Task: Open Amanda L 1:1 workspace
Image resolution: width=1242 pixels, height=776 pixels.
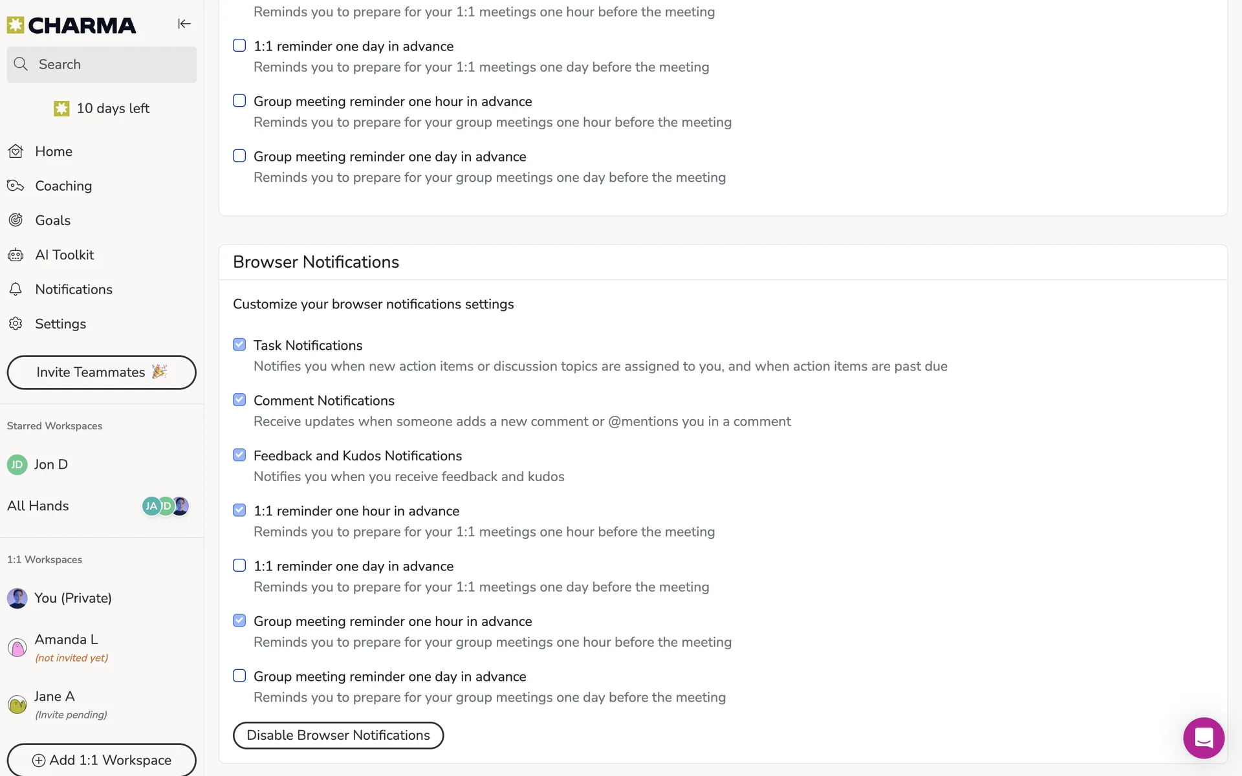Action: (x=66, y=640)
